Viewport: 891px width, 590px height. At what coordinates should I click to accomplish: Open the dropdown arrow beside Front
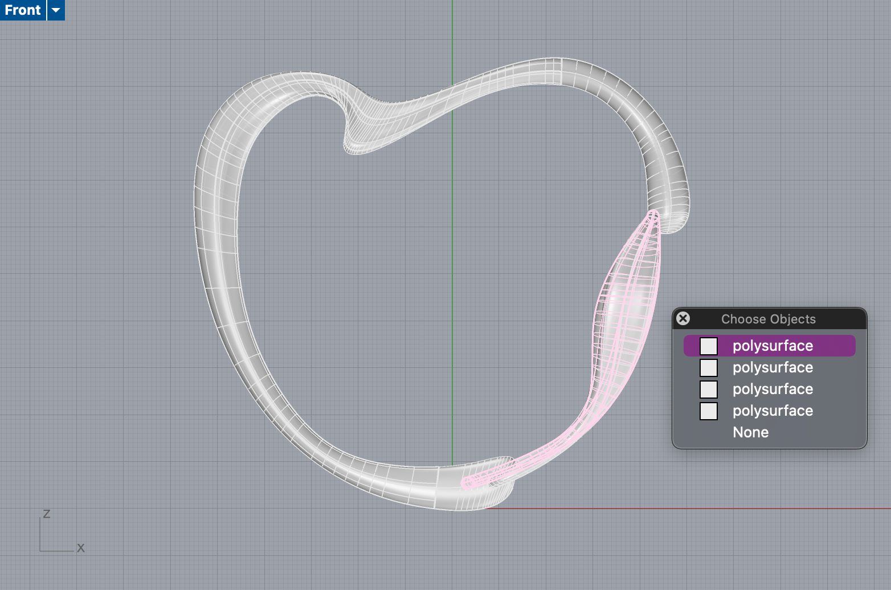56,10
